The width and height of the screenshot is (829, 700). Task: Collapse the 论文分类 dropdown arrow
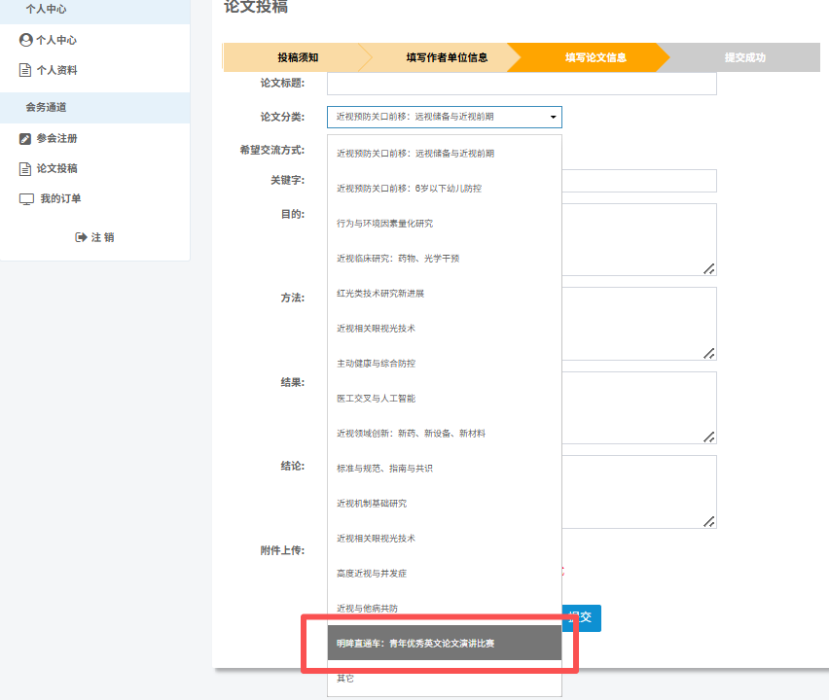(x=554, y=117)
